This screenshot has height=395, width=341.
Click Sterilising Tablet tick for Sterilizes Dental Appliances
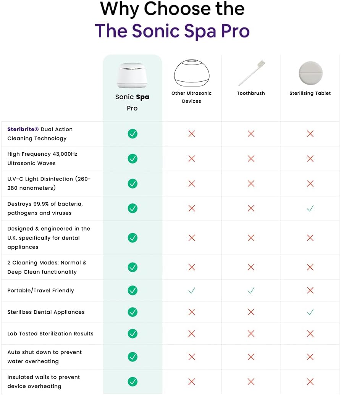[x=310, y=312]
